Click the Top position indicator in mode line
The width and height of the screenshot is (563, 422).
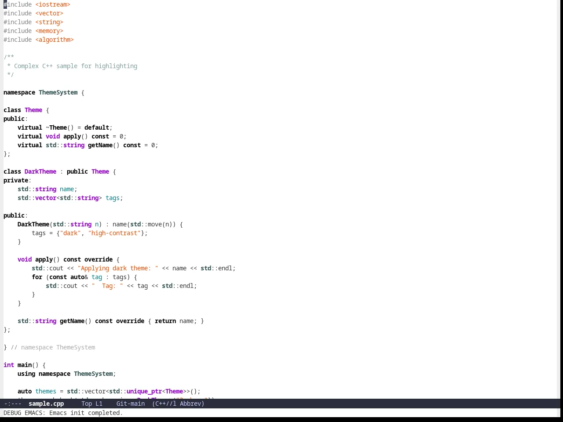click(x=87, y=404)
